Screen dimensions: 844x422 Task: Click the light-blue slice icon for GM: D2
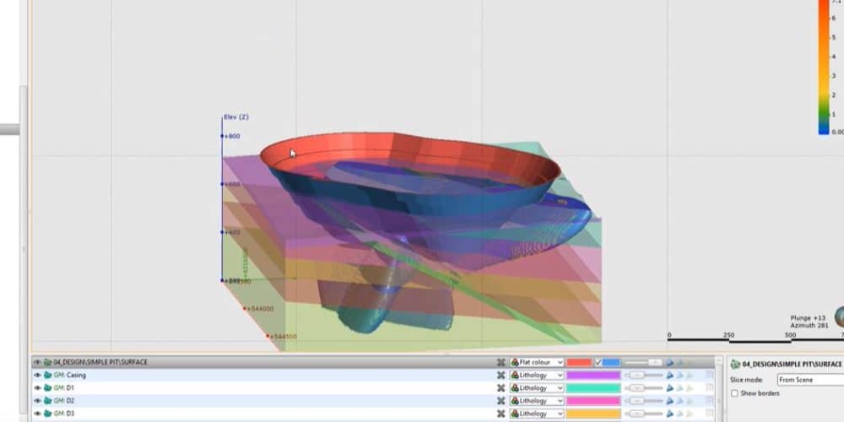tap(679, 401)
